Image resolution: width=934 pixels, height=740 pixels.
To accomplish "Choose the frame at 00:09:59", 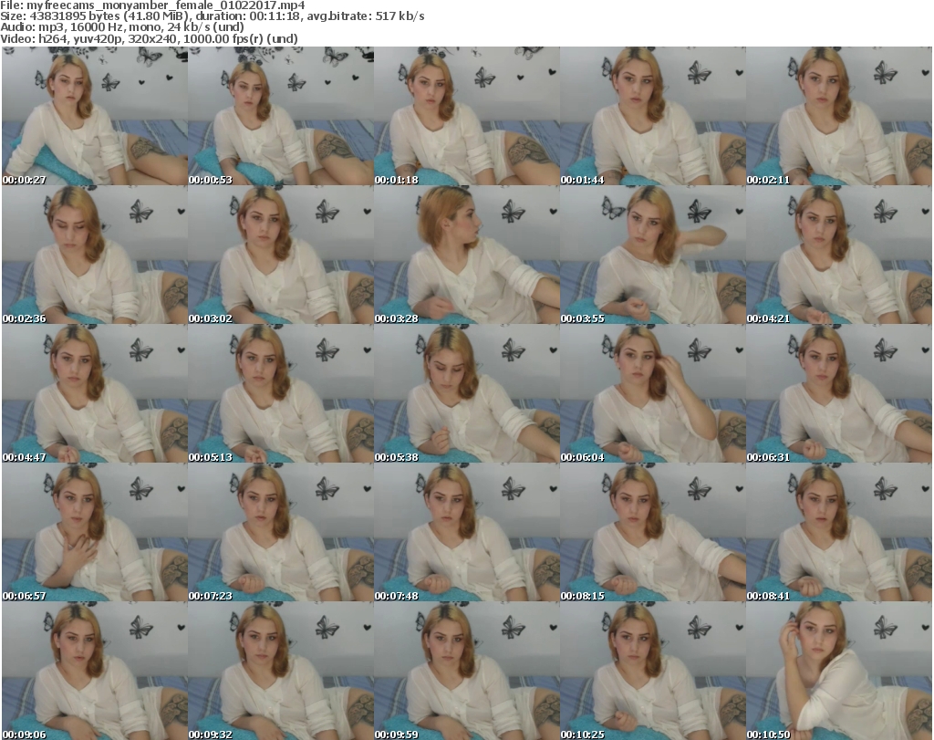I will [467, 671].
